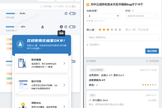
Task: Open the 优化建议.docx attachment
Action: coord(100,100)
